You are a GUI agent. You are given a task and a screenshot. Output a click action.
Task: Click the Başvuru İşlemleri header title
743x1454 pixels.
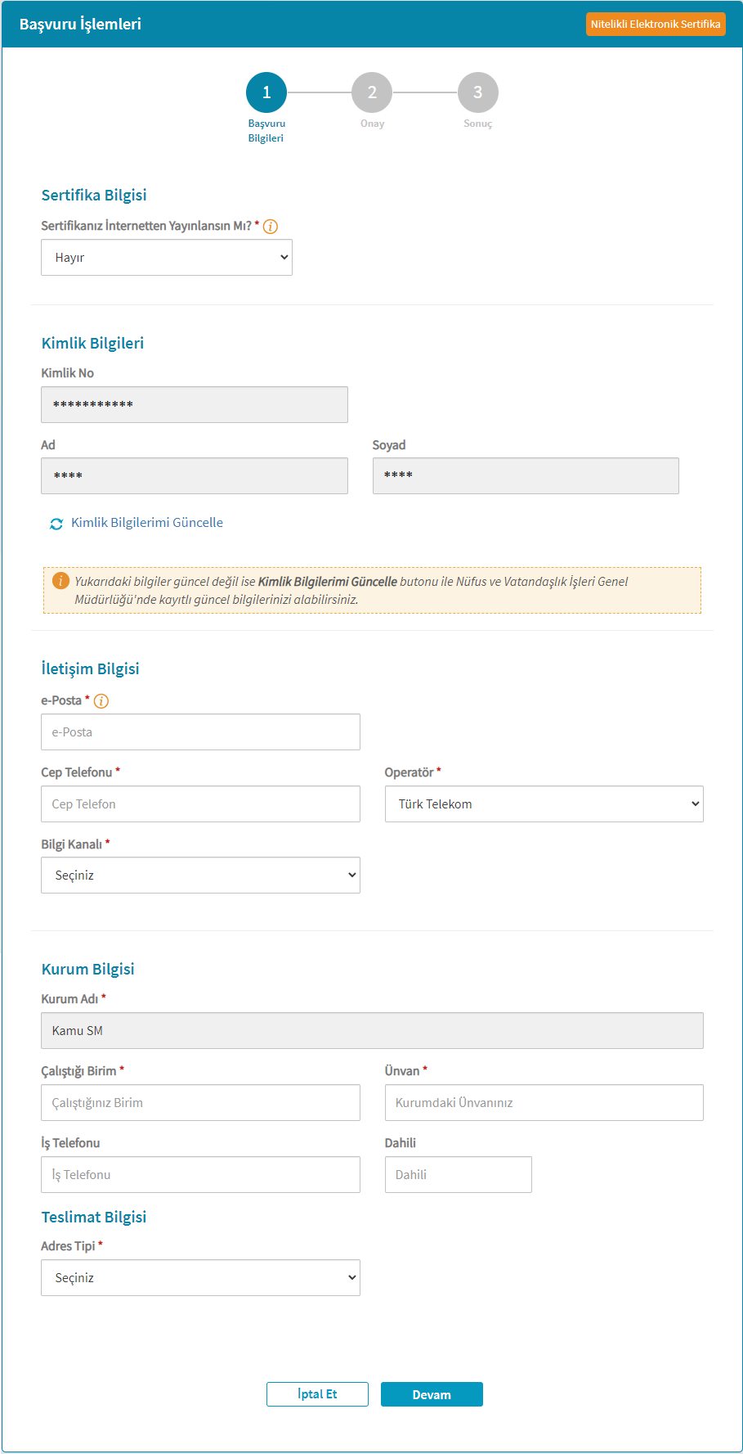pyautogui.click(x=80, y=24)
